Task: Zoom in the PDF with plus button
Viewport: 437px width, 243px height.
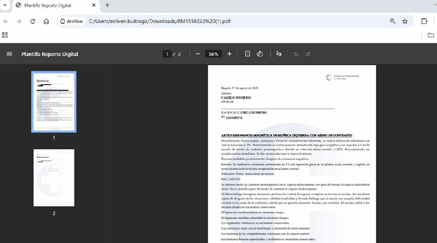Action: coord(229,54)
